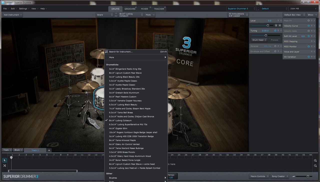The height and width of the screenshot is (182, 320).
Task: Open Soft Hit Level hamburger menu
Action: 312,36
